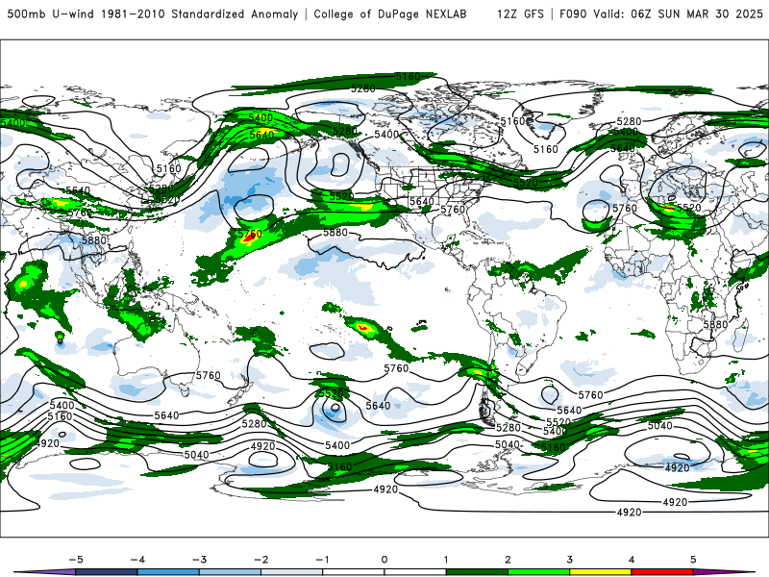Click the red 4 to 5 legend swatch
Image resolution: width=769 pixels, height=577 pixels.
[x=662, y=572]
